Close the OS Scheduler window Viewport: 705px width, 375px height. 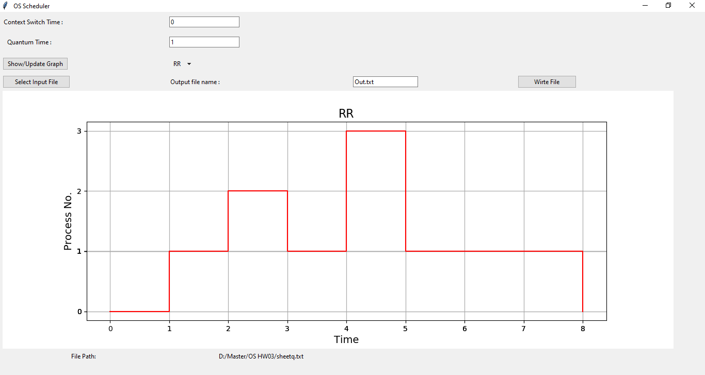692,6
